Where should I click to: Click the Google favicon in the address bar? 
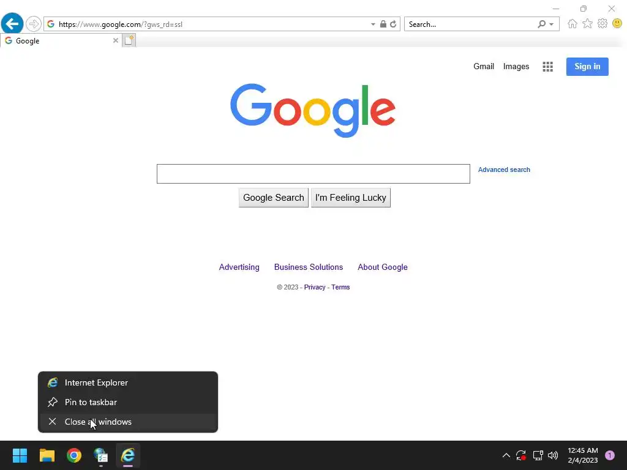coord(51,24)
